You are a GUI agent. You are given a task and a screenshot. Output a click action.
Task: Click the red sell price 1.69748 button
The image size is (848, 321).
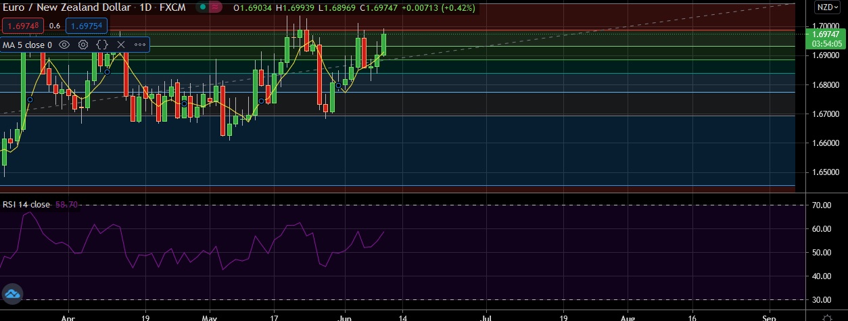[x=23, y=26]
